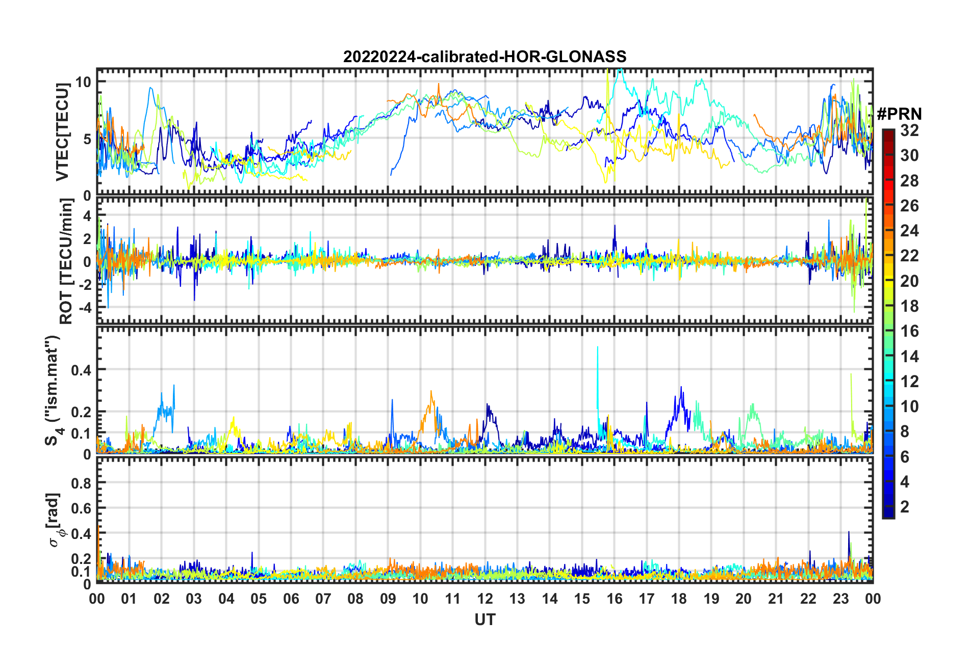Click the sigma-phi [rad] y-axis label
970x648 pixels.
coord(56,520)
